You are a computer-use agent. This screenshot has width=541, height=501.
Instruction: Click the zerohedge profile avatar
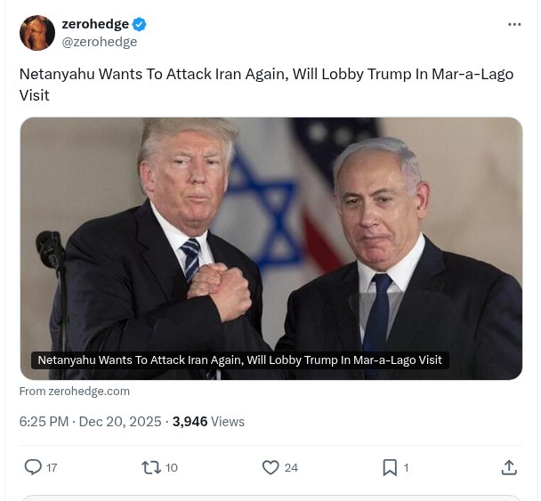click(x=37, y=33)
